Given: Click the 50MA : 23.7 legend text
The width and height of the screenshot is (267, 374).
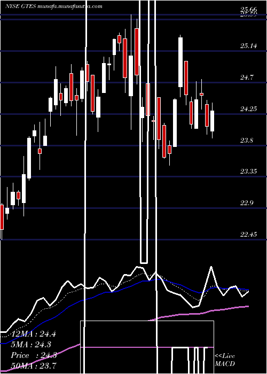Looking at the screenshot, I should pos(33,365).
